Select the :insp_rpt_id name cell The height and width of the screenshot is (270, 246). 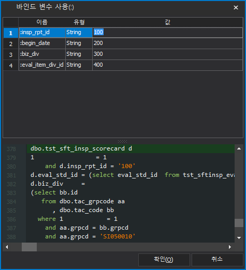tap(42, 33)
